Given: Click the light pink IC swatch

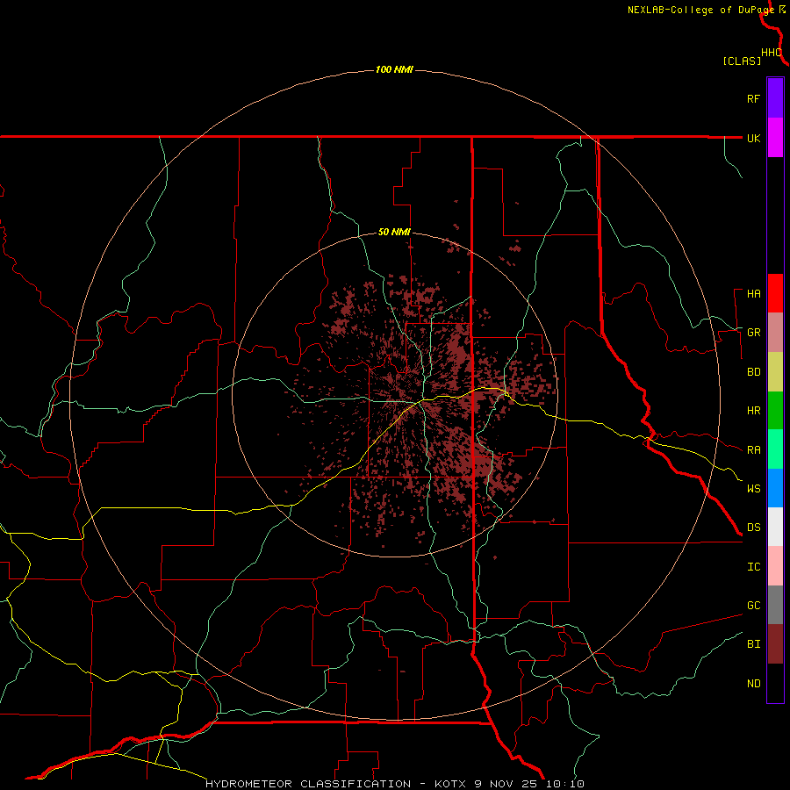Looking at the screenshot, I should click(775, 566).
